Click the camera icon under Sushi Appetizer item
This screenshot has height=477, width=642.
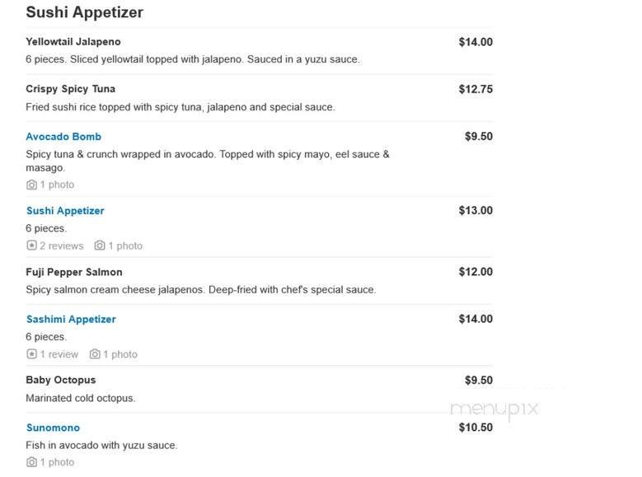pyautogui.click(x=100, y=246)
